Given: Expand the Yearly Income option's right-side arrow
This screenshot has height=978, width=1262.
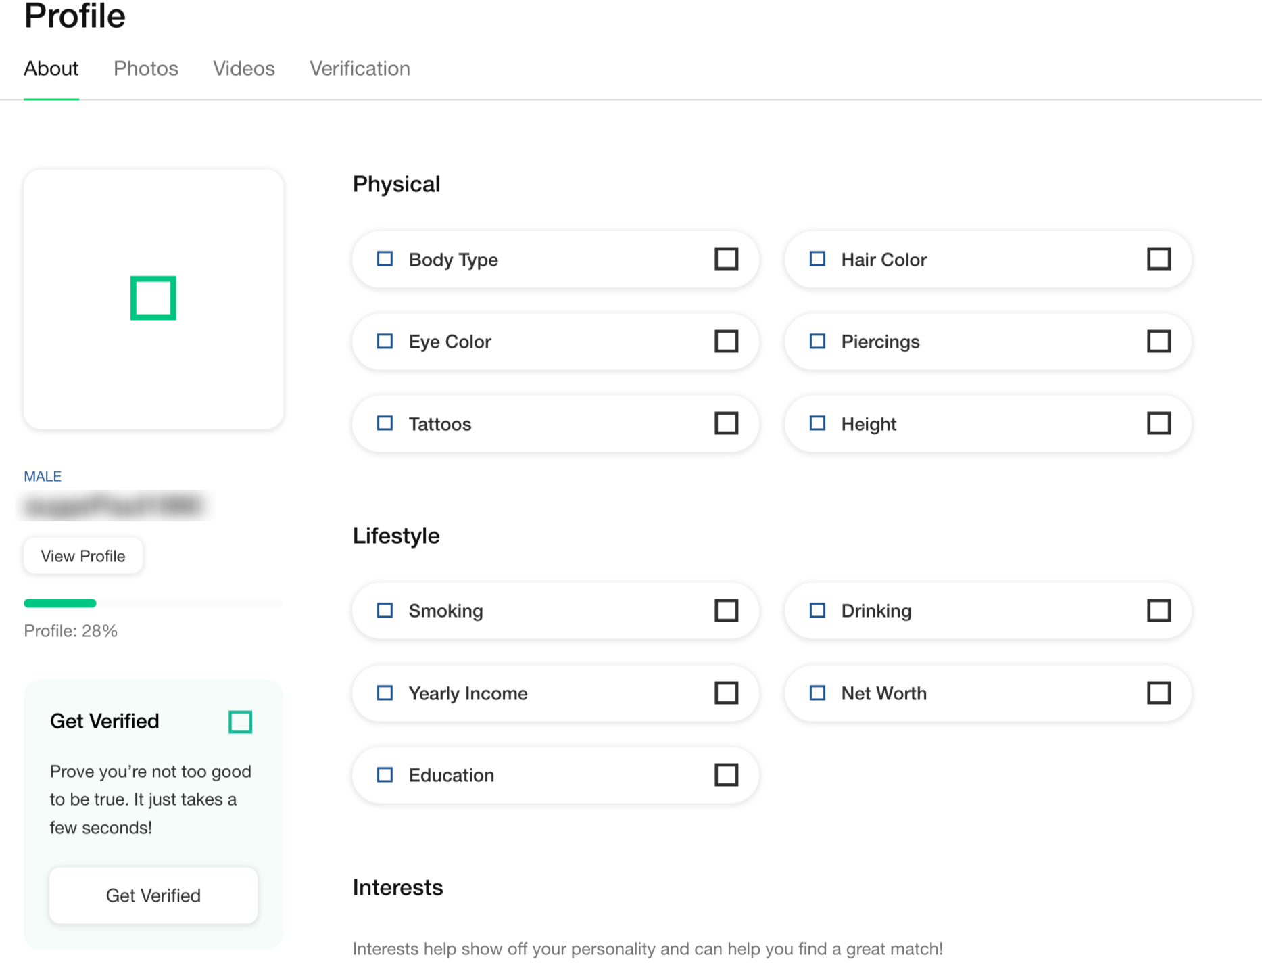Looking at the screenshot, I should coord(726,693).
